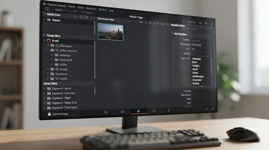Image resolution: width=269 pixels, height=150 pixels.
Task: Click the Resolution metadata input field
Action: (200, 45)
